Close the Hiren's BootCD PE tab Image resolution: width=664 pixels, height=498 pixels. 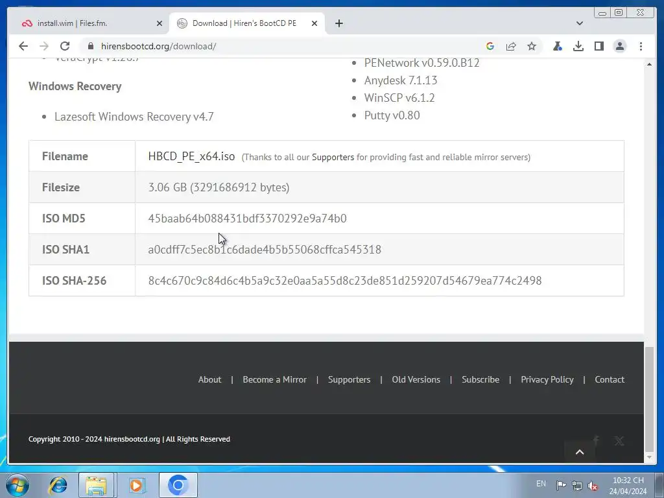pyautogui.click(x=314, y=23)
